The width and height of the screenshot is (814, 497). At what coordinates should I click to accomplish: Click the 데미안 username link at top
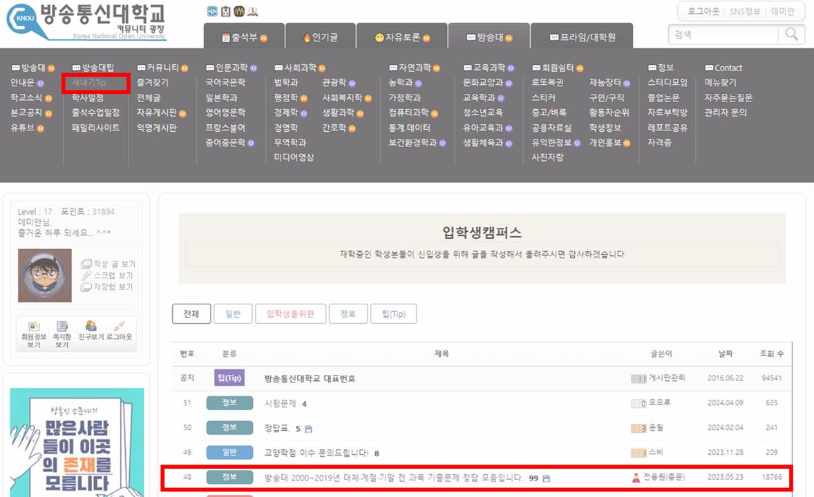coord(782,12)
